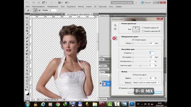
Task: Click Add to selection brush in options bar
Action: [x=36, y=11]
